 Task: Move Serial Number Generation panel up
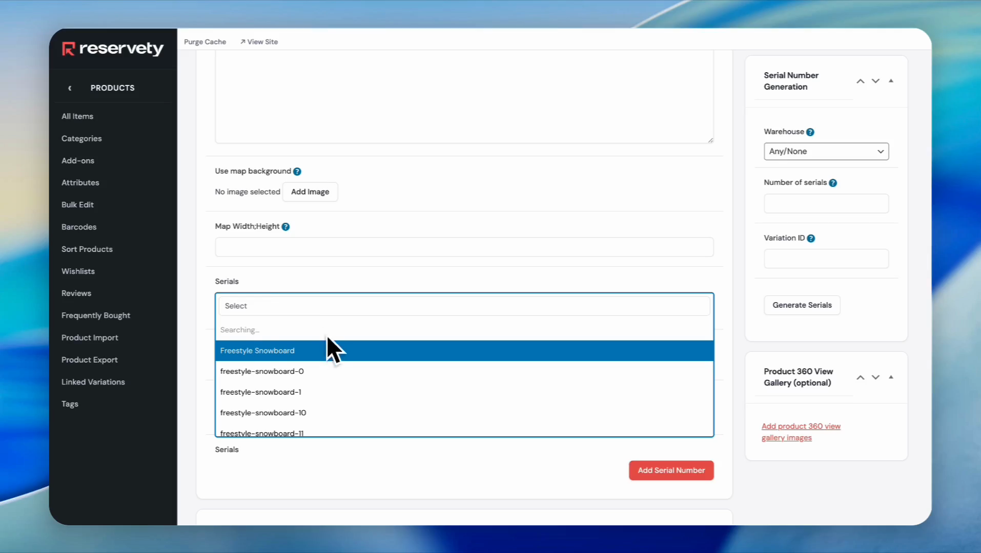coord(861,81)
